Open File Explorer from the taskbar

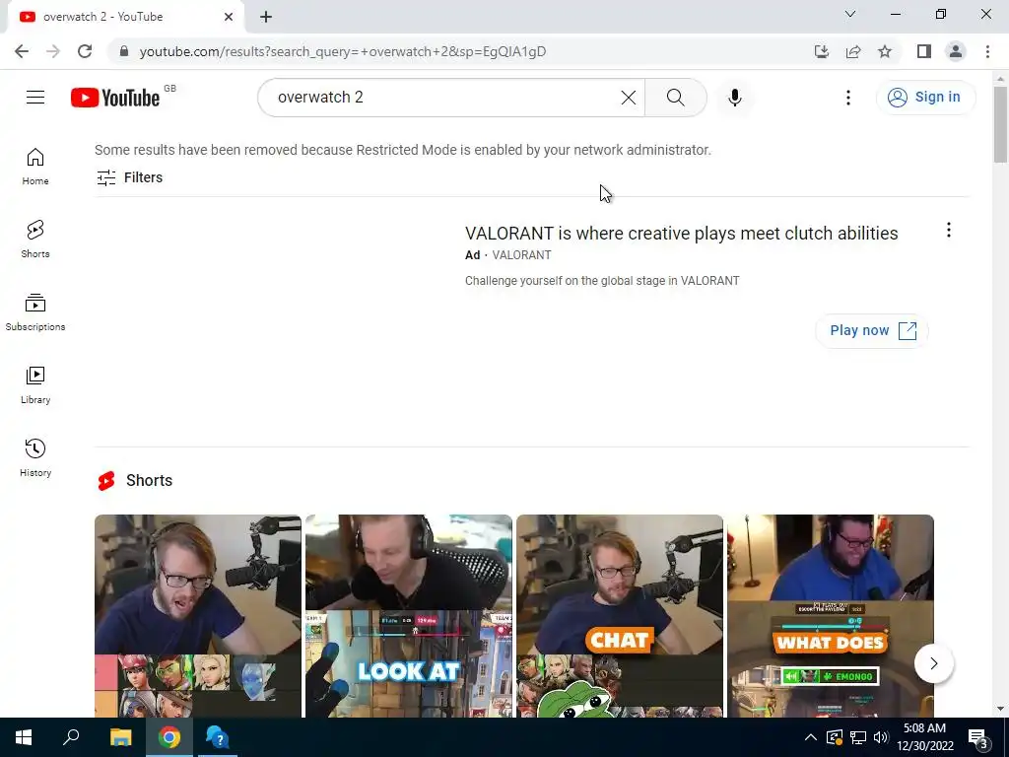(x=120, y=737)
